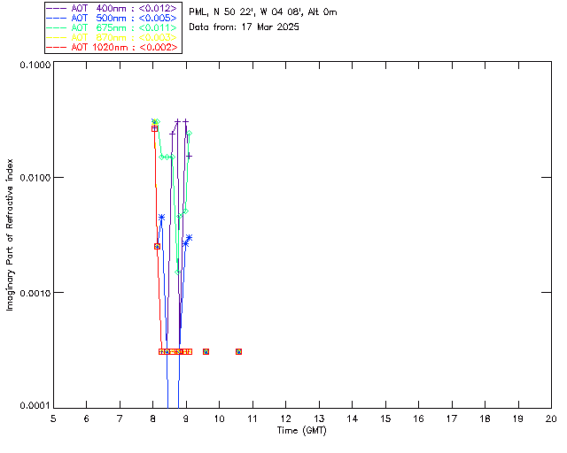
Task: Select the 'Data from: 17 Mar 2025' text
Action: (x=245, y=27)
